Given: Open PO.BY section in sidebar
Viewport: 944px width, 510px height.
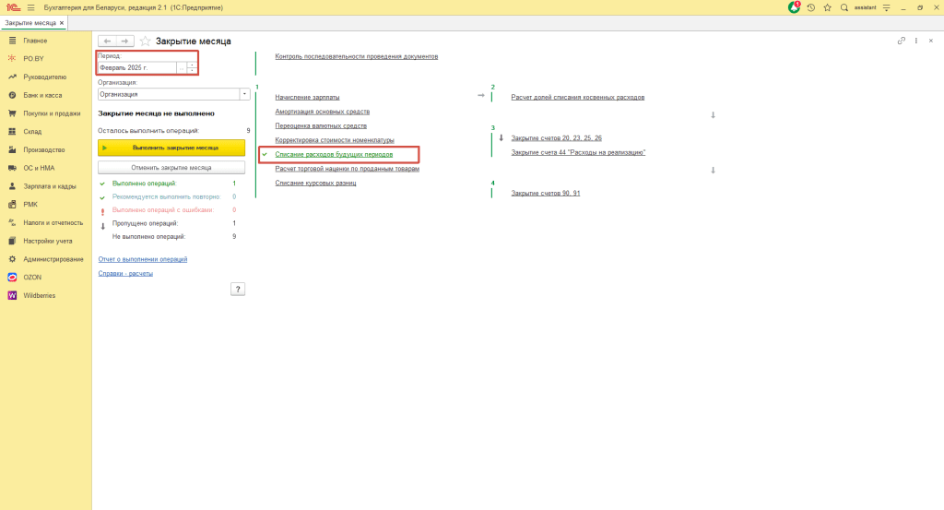Looking at the screenshot, I should coord(34,58).
